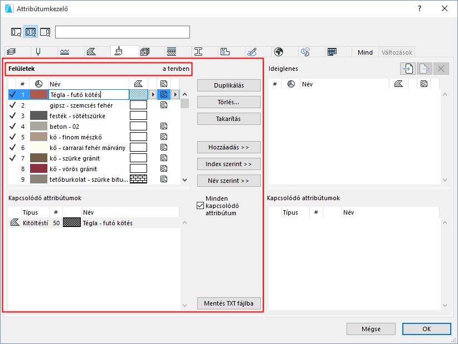The width and height of the screenshot is (458, 344).
Task: Click texture icon of kő - vörös gránit
Action: tap(164, 168)
